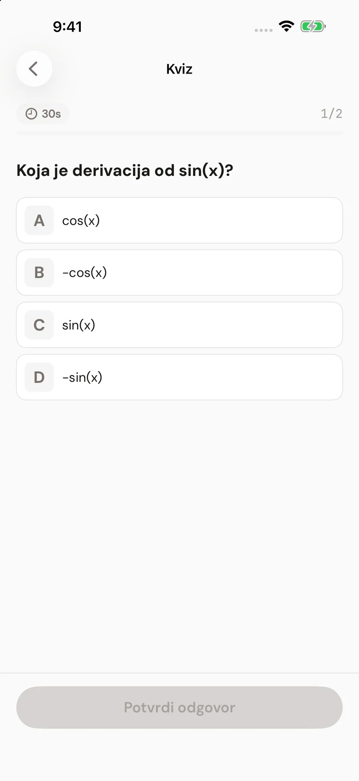359x781 pixels.
Task: Tap the Wi-Fi status icon
Action: [x=286, y=27]
